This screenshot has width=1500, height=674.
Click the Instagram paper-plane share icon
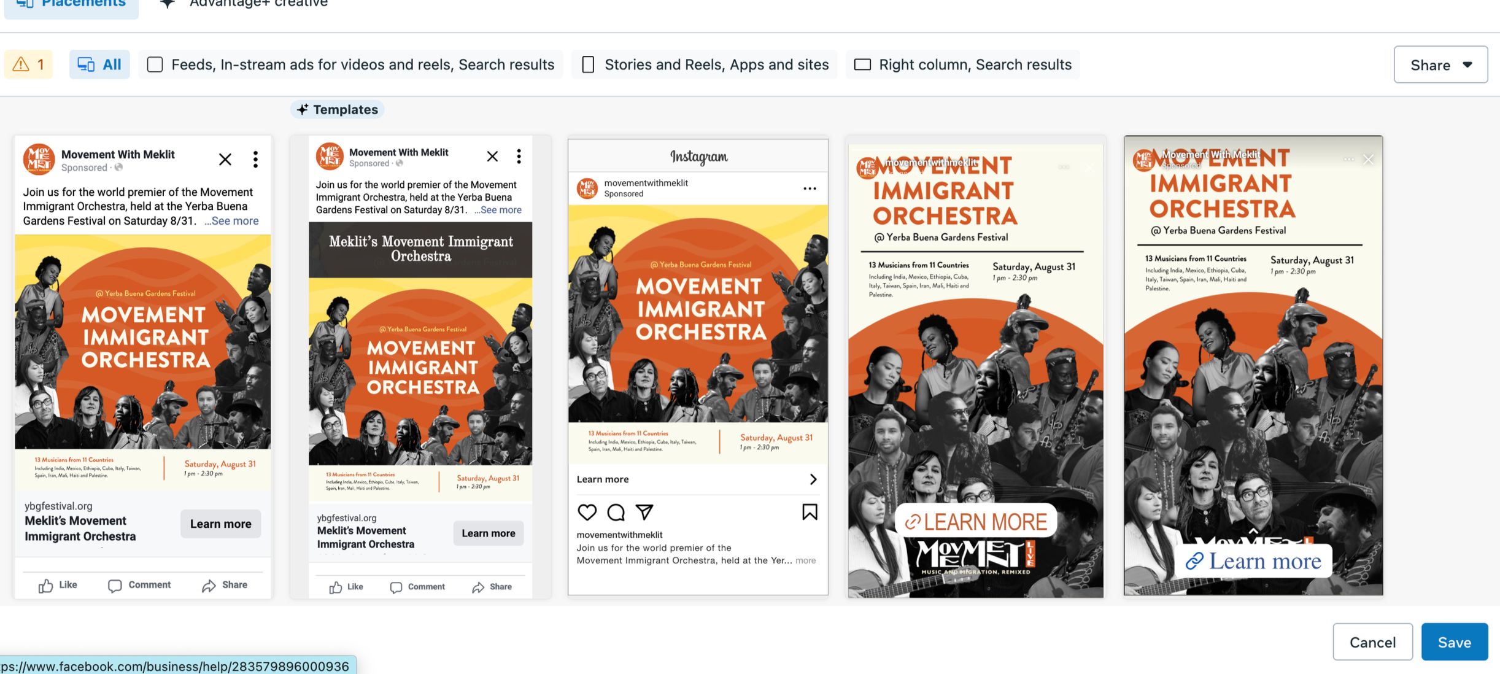click(644, 512)
